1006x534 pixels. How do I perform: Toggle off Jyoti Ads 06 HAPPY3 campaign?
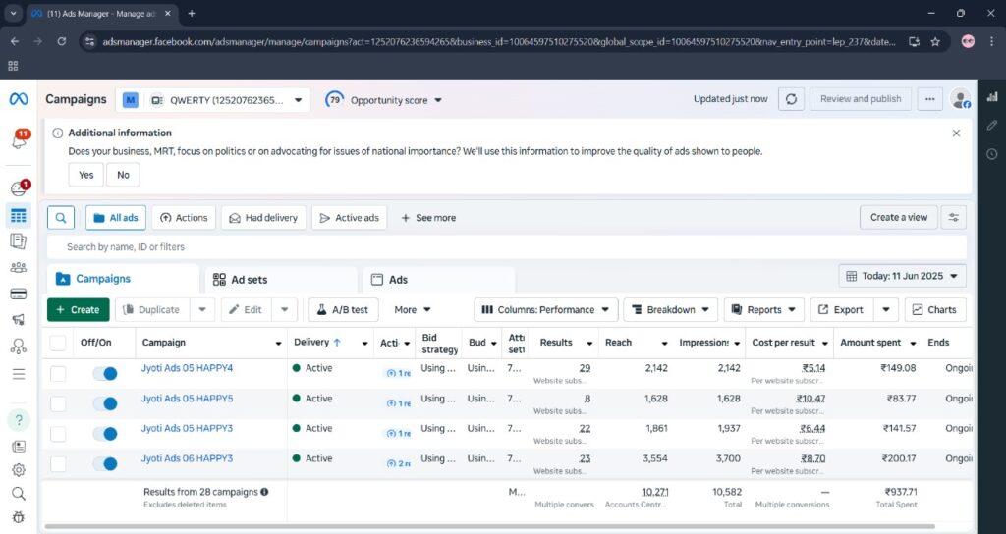[x=105, y=463]
